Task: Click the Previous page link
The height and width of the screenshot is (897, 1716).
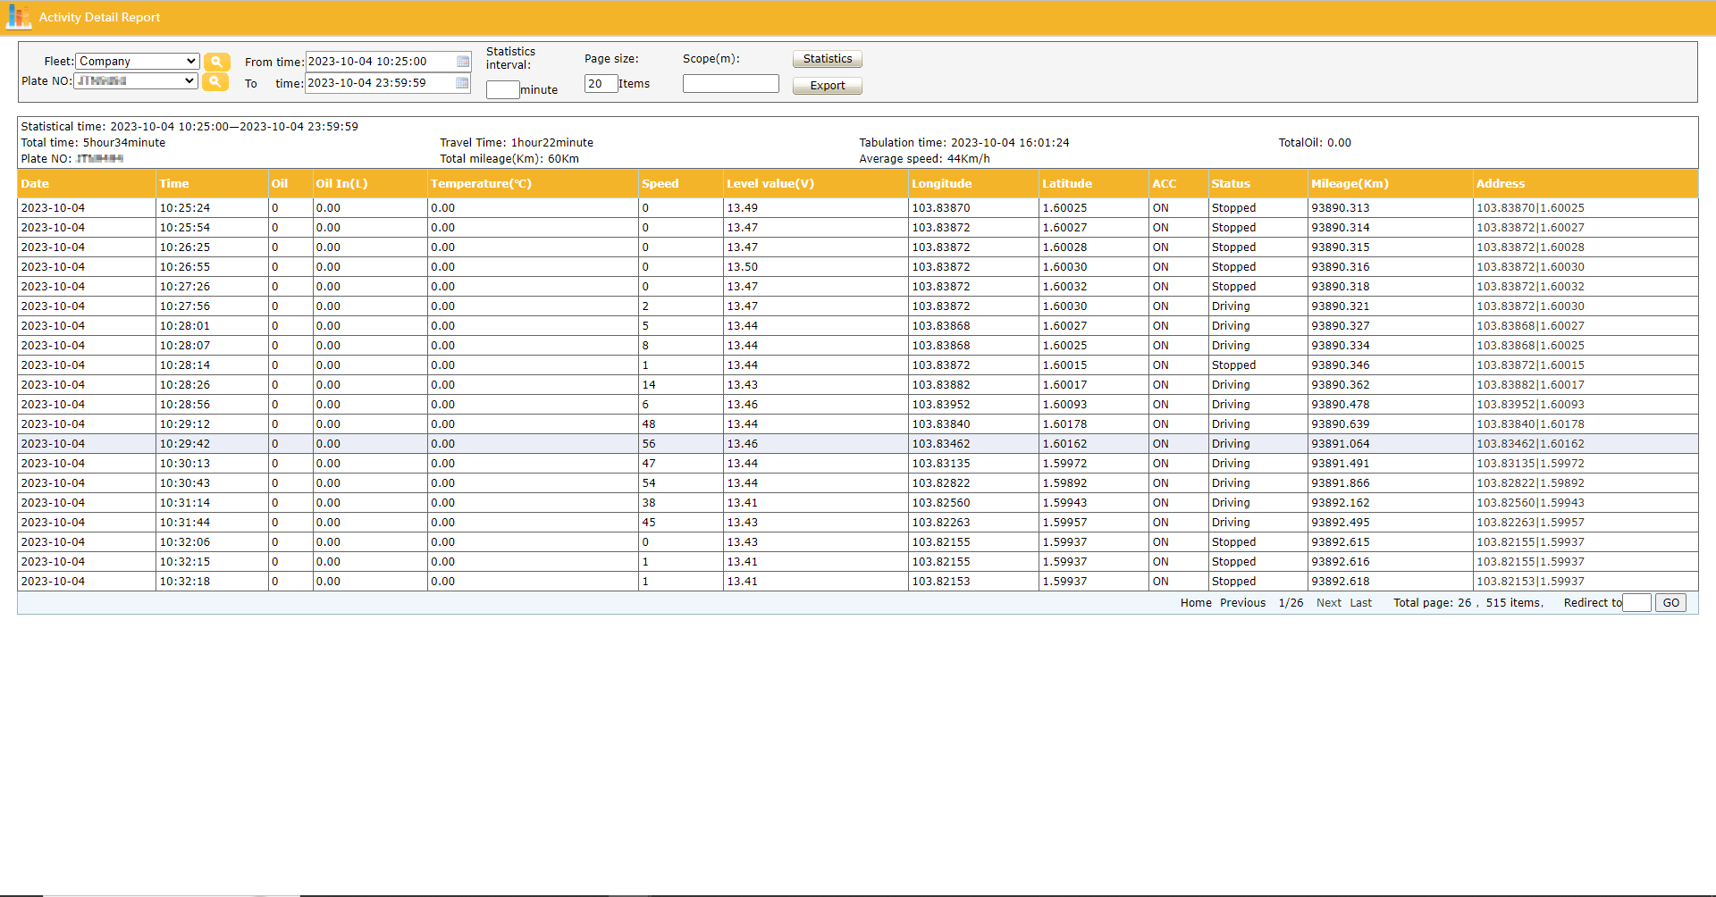Action: point(1241,602)
